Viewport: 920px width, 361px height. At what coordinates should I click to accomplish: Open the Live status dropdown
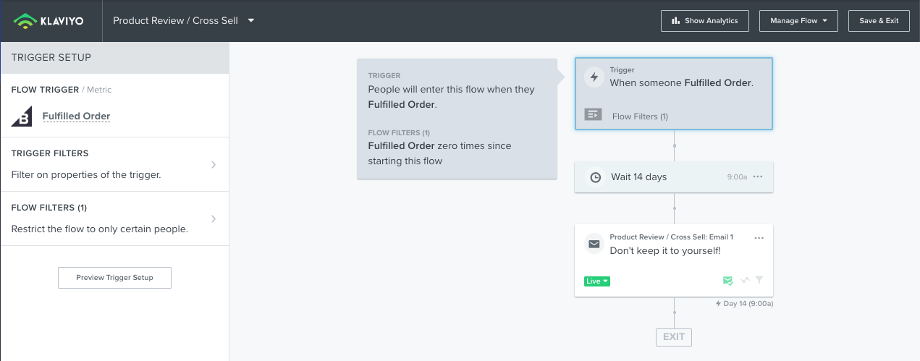click(596, 281)
